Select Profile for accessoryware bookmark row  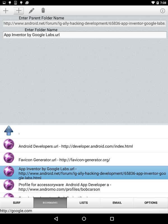(84, 186)
